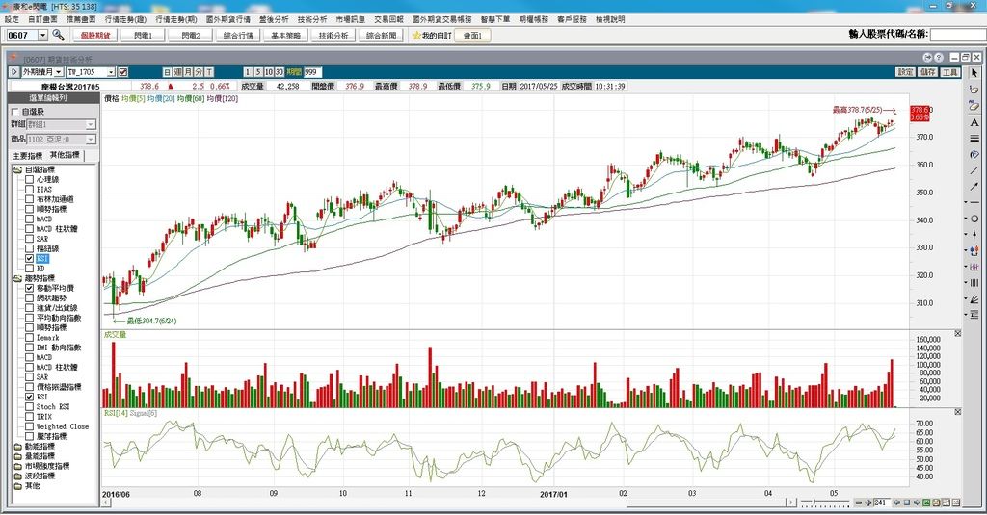Click the line chart icon at bottom right
This screenshot has width=987, height=515.
pyautogui.click(x=947, y=502)
